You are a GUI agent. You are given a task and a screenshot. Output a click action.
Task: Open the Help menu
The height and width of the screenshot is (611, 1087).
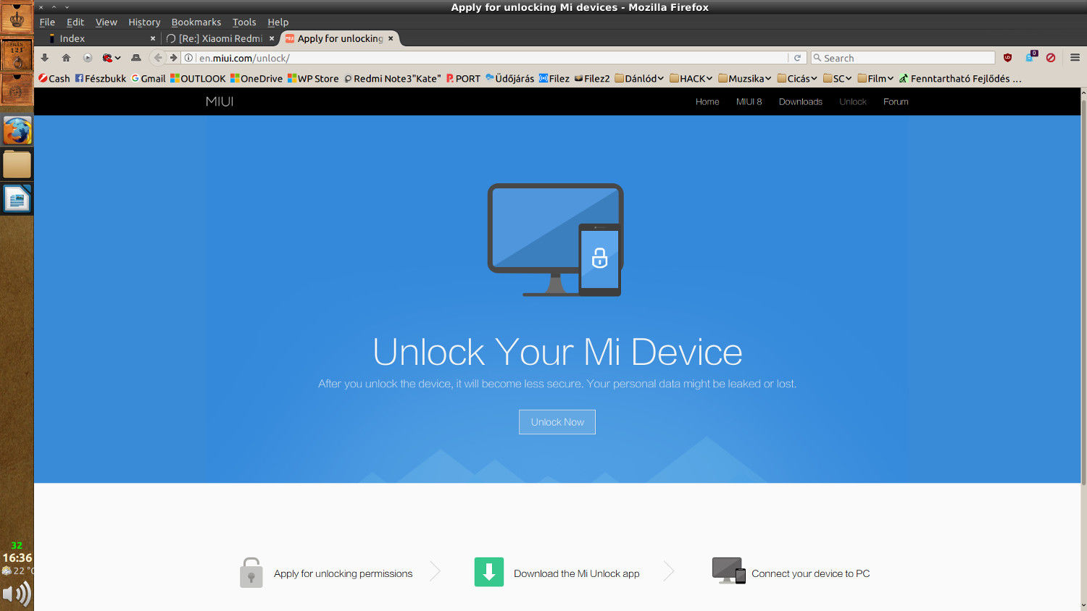pyautogui.click(x=278, y=22)
